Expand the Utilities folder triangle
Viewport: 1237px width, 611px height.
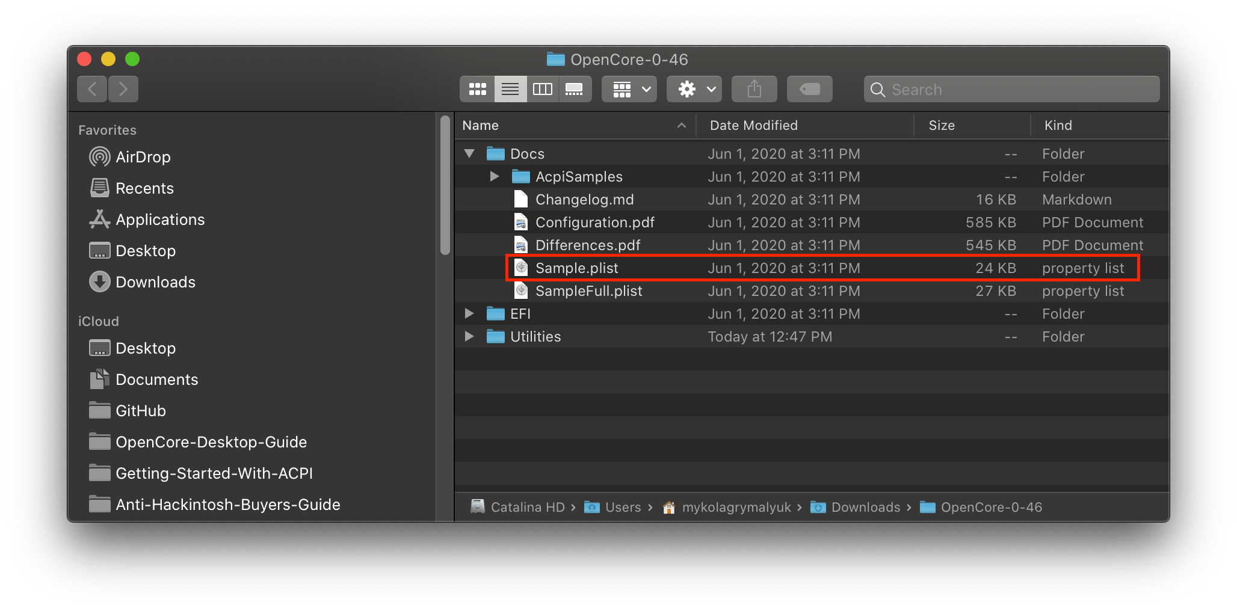(469, 336)
